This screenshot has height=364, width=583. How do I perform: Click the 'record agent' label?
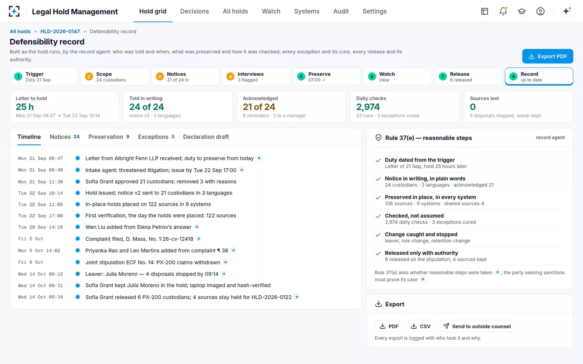tap(550, 138)
